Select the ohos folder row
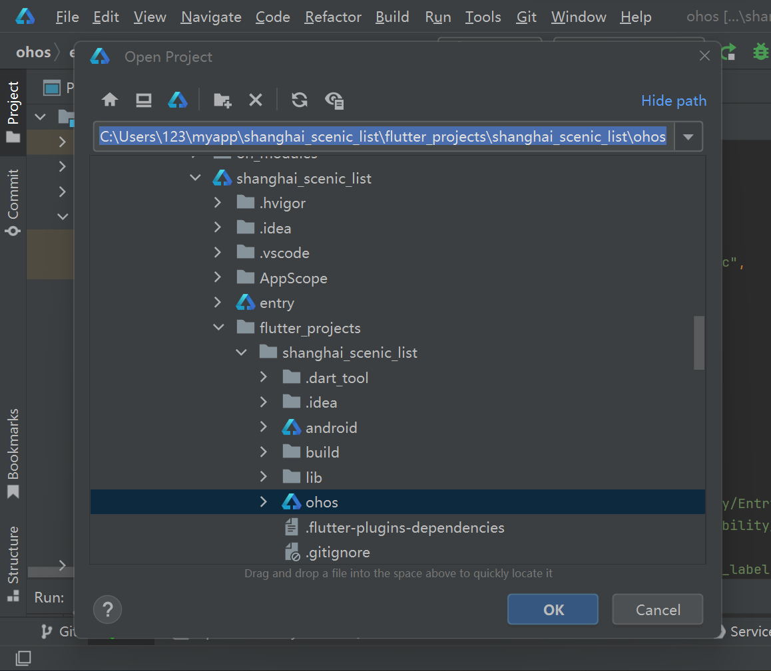The image size is (771, 671). point(397,502)
